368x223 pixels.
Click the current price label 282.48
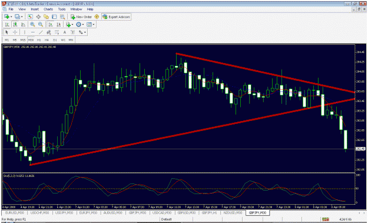[360, 149]
